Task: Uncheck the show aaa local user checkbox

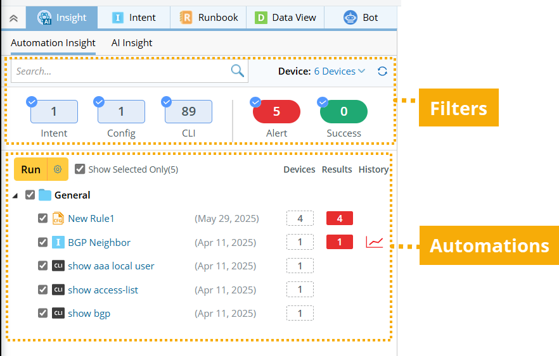Action: click(43, 266)
